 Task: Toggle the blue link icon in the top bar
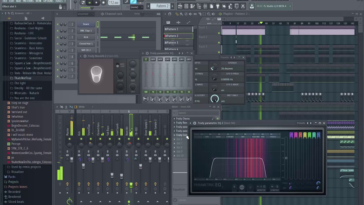point(133,2)
